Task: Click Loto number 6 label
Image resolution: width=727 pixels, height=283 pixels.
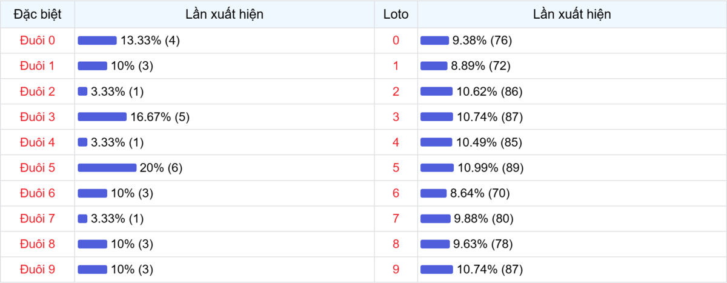Action: click(396, 193)
